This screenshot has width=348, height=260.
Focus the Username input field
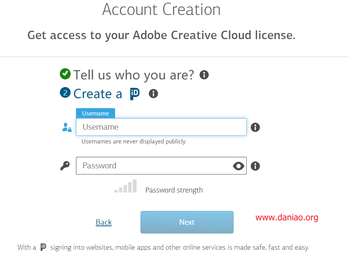(162, 127)
